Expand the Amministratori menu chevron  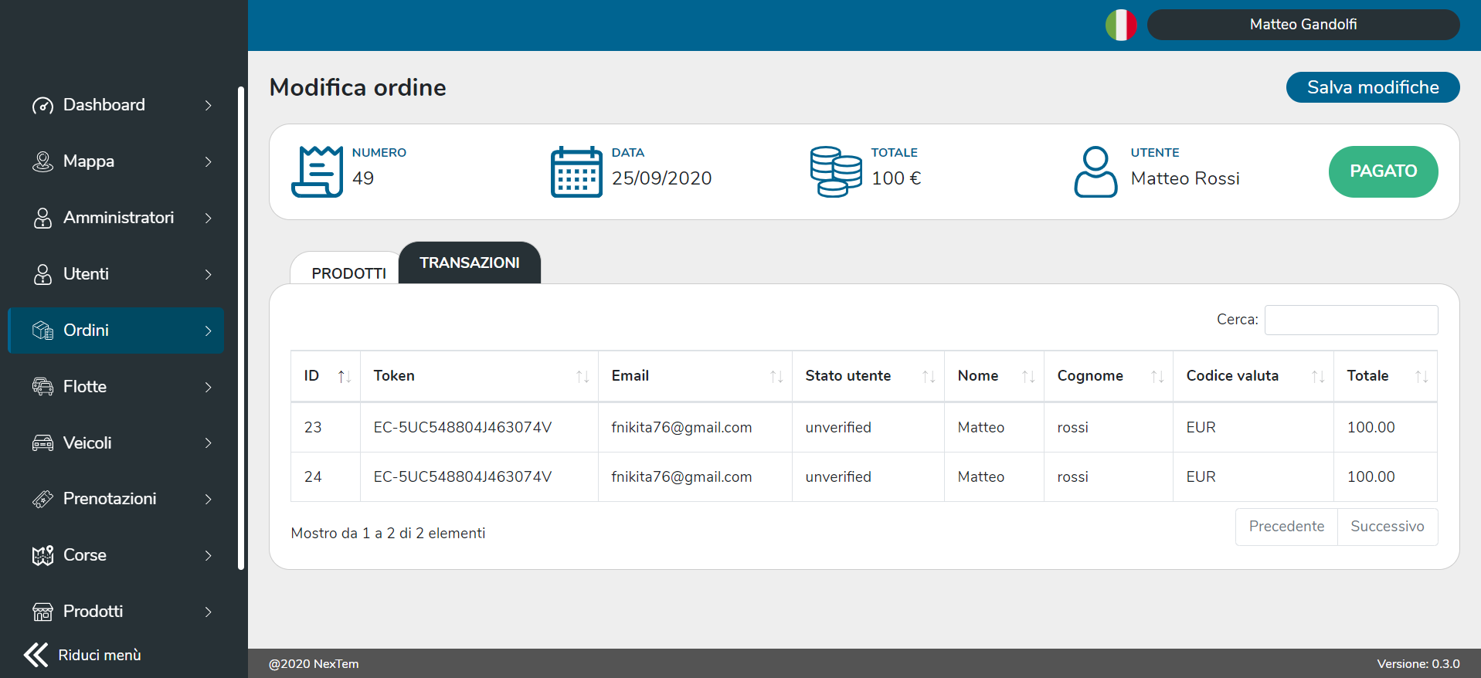(x=208, y=218)
